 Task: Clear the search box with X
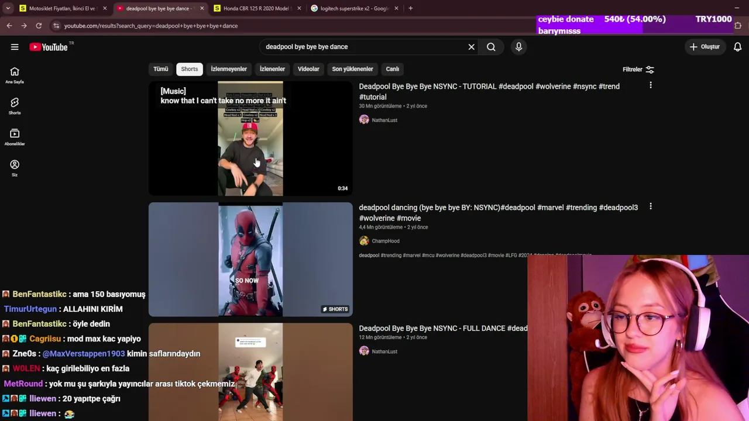click(x=471, y=47)
